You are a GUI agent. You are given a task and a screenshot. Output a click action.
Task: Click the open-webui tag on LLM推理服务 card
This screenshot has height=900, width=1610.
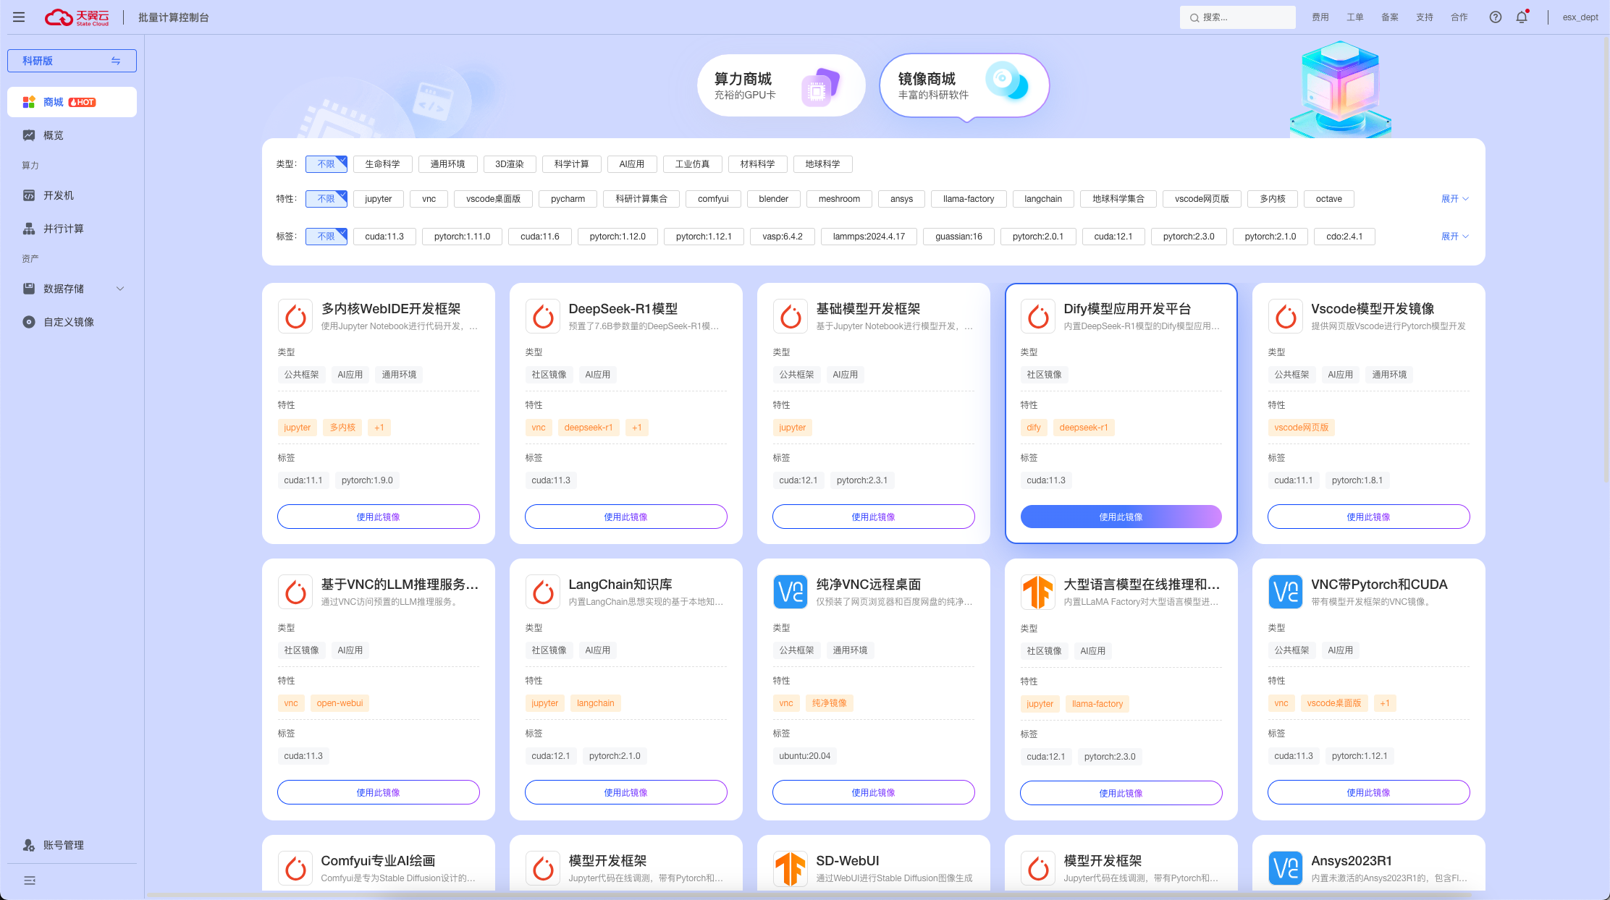tap(340, 703)
